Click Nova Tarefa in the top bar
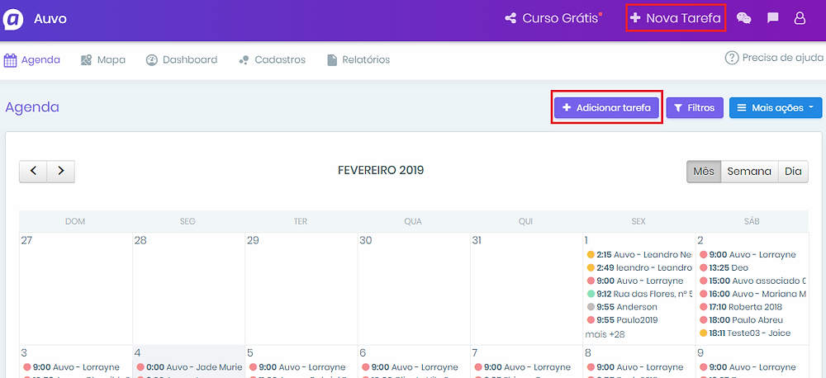 (675, 17)
